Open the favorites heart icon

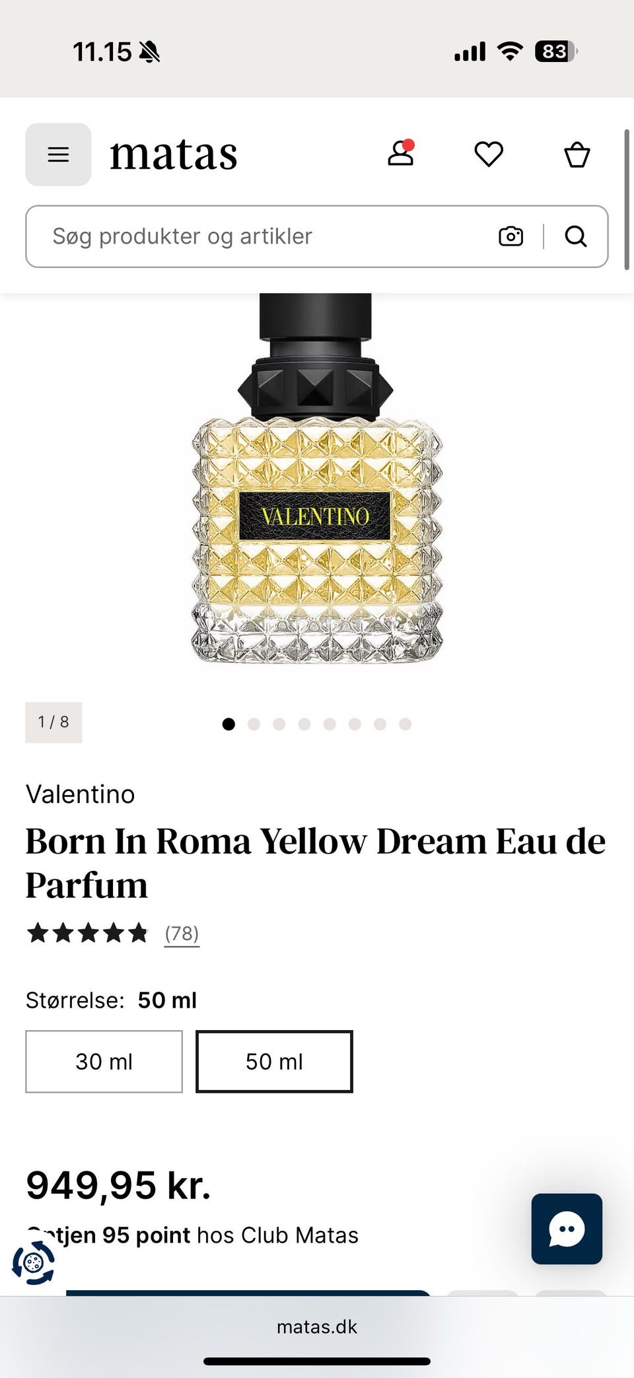pos(489,155)
